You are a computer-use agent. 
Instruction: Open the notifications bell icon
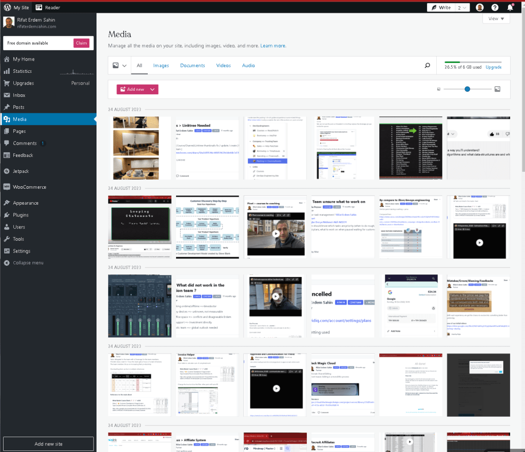tap(510, 7)
